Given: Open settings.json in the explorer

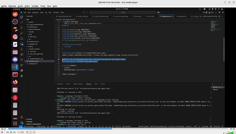Looking at the screenshot, I should [x=33, y=27].
